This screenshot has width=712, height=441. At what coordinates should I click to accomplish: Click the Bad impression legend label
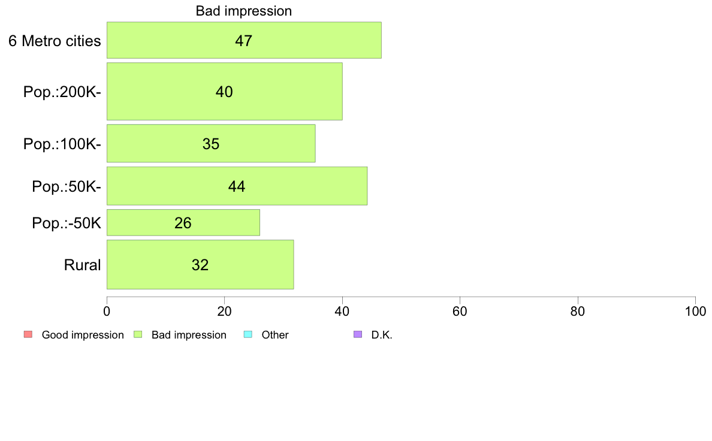point(189,335)
